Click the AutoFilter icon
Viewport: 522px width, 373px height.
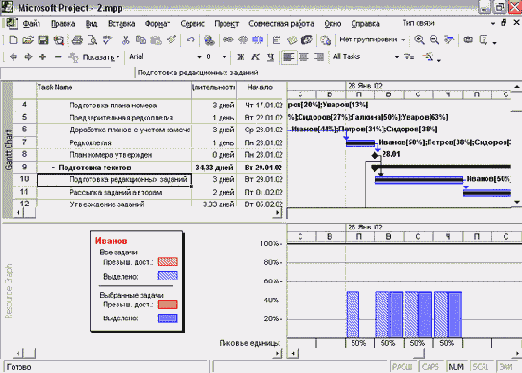coord(409,57)
